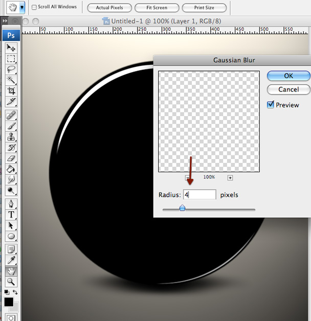Select the Healing Brush tool
311x321 pixels.
(11, 115)
